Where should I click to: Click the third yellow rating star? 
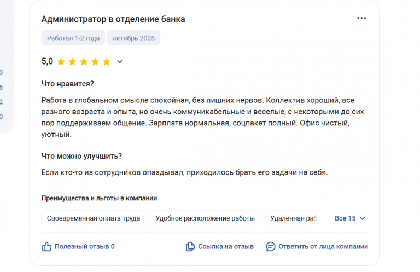[x=84, y=62]
